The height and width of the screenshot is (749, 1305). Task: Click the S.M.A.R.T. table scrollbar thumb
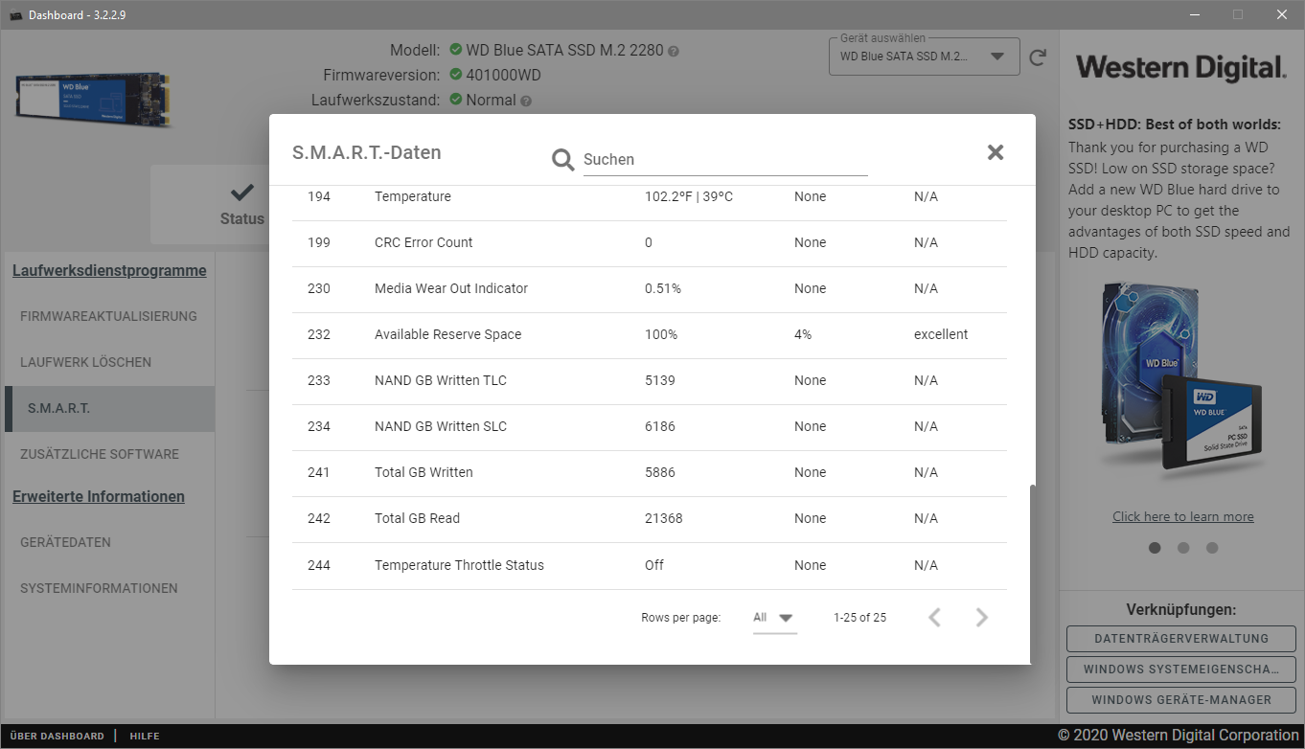[1033, 573]
